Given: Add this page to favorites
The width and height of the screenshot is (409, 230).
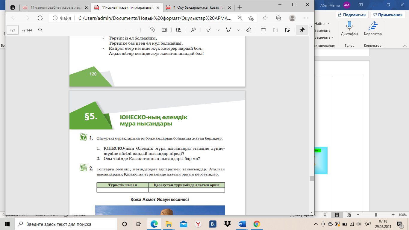Looking at the screenshot, I should pos(251,18).
